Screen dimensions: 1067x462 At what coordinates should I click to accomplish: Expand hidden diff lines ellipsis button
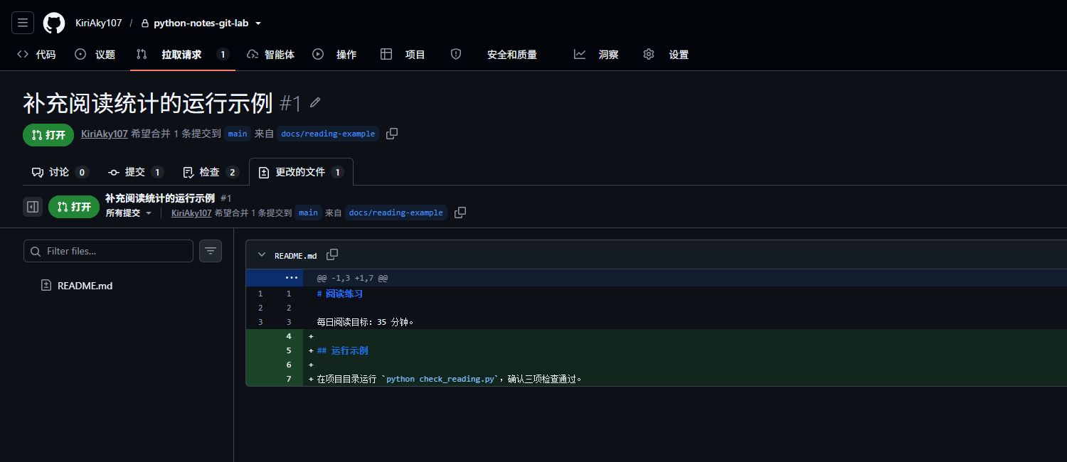[x=292, y=278]
